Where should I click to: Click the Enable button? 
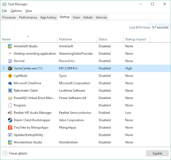coord(157,153)
